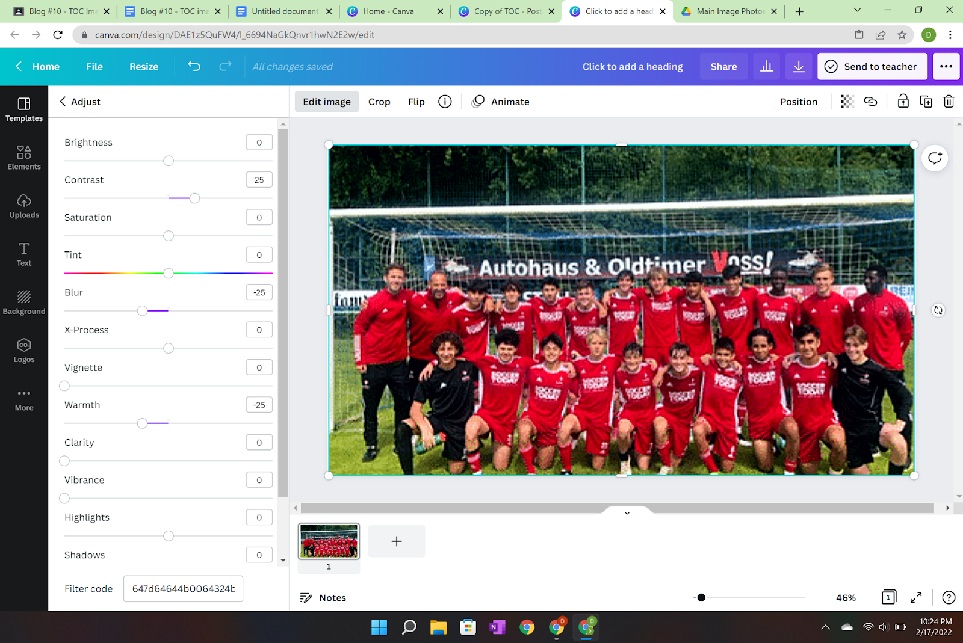963x643 pixels.
Task: Click the lock icon in toolbar
Action: (903, 102)
